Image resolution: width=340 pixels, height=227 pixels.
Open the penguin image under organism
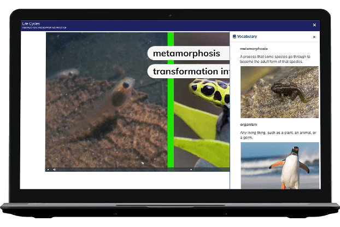(x=279, y=165)
